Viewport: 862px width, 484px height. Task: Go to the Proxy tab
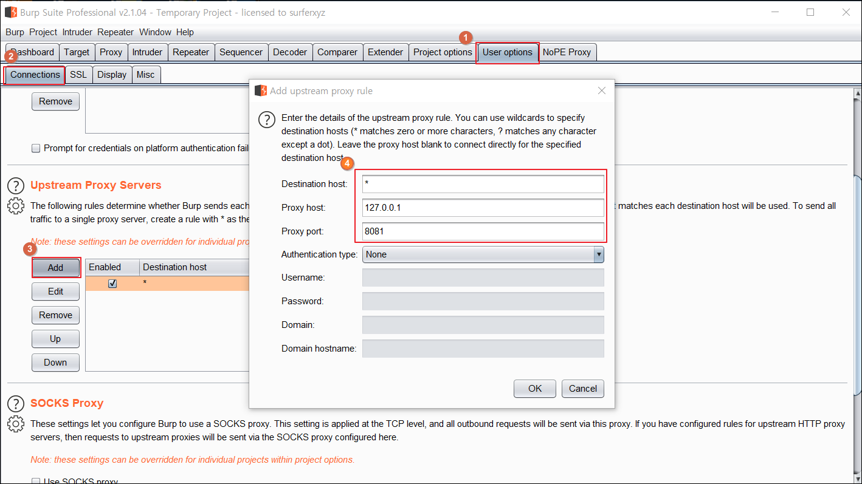111,52
